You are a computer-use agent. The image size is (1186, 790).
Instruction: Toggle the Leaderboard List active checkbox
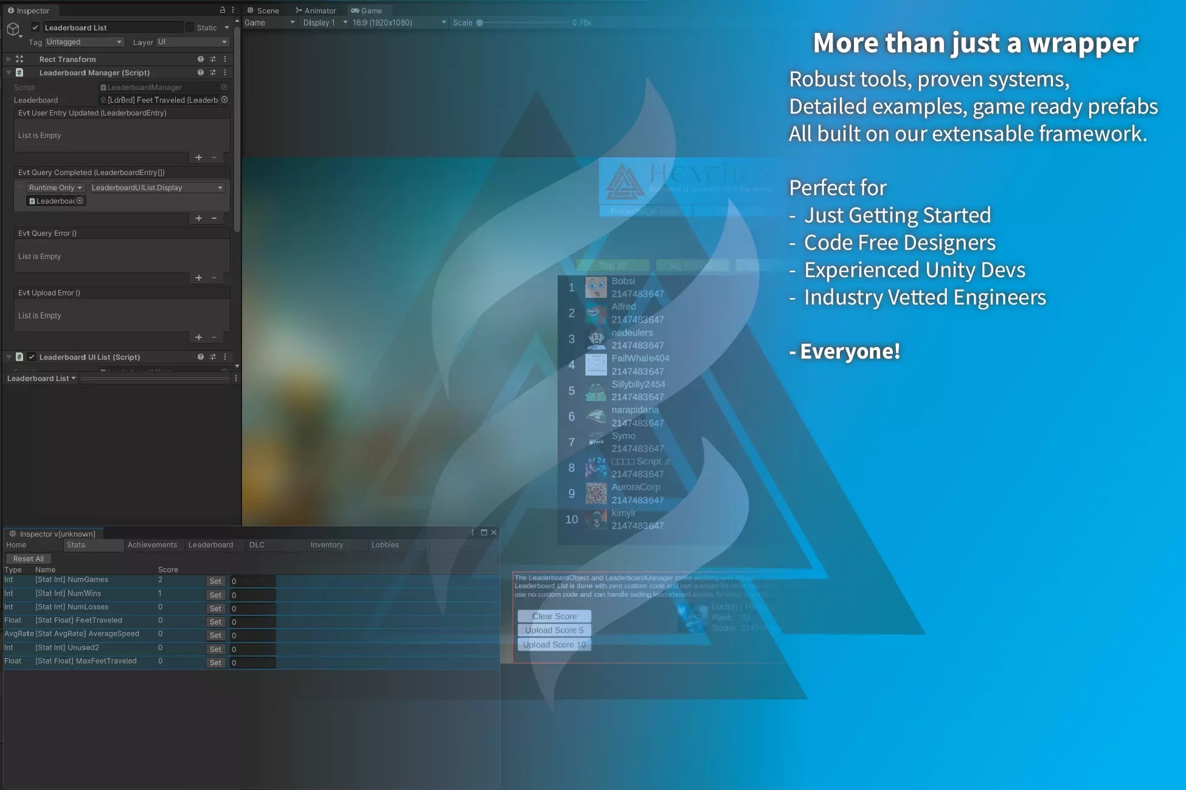(35, 27)
